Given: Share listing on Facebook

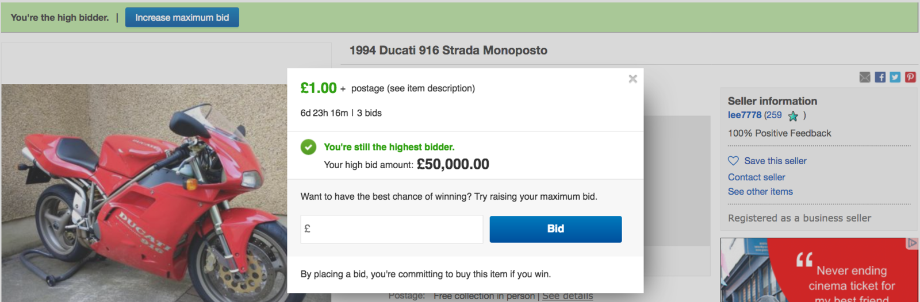Looking at the screenshot, I should click(x=880, y=77).
